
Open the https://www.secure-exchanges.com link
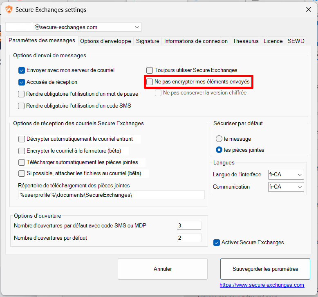click(x=262, y=285)
